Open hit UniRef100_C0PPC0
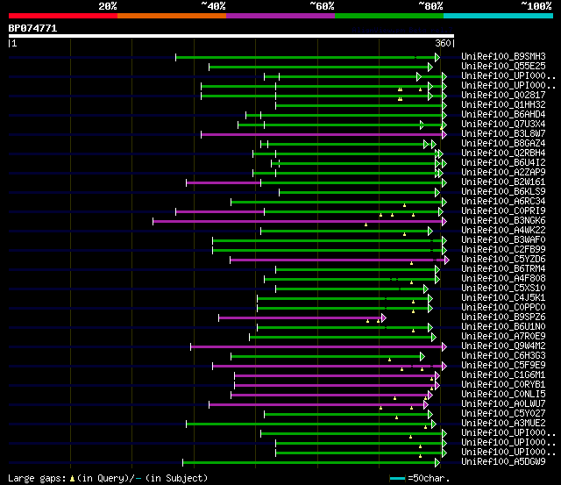 coord(503,308)
